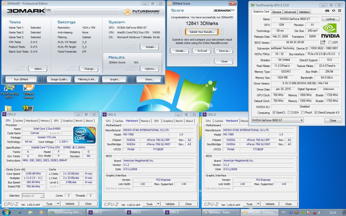Screen dimensions: 346x216
Task: Click the Graphs button in 3DMark05
Action: 115,79
